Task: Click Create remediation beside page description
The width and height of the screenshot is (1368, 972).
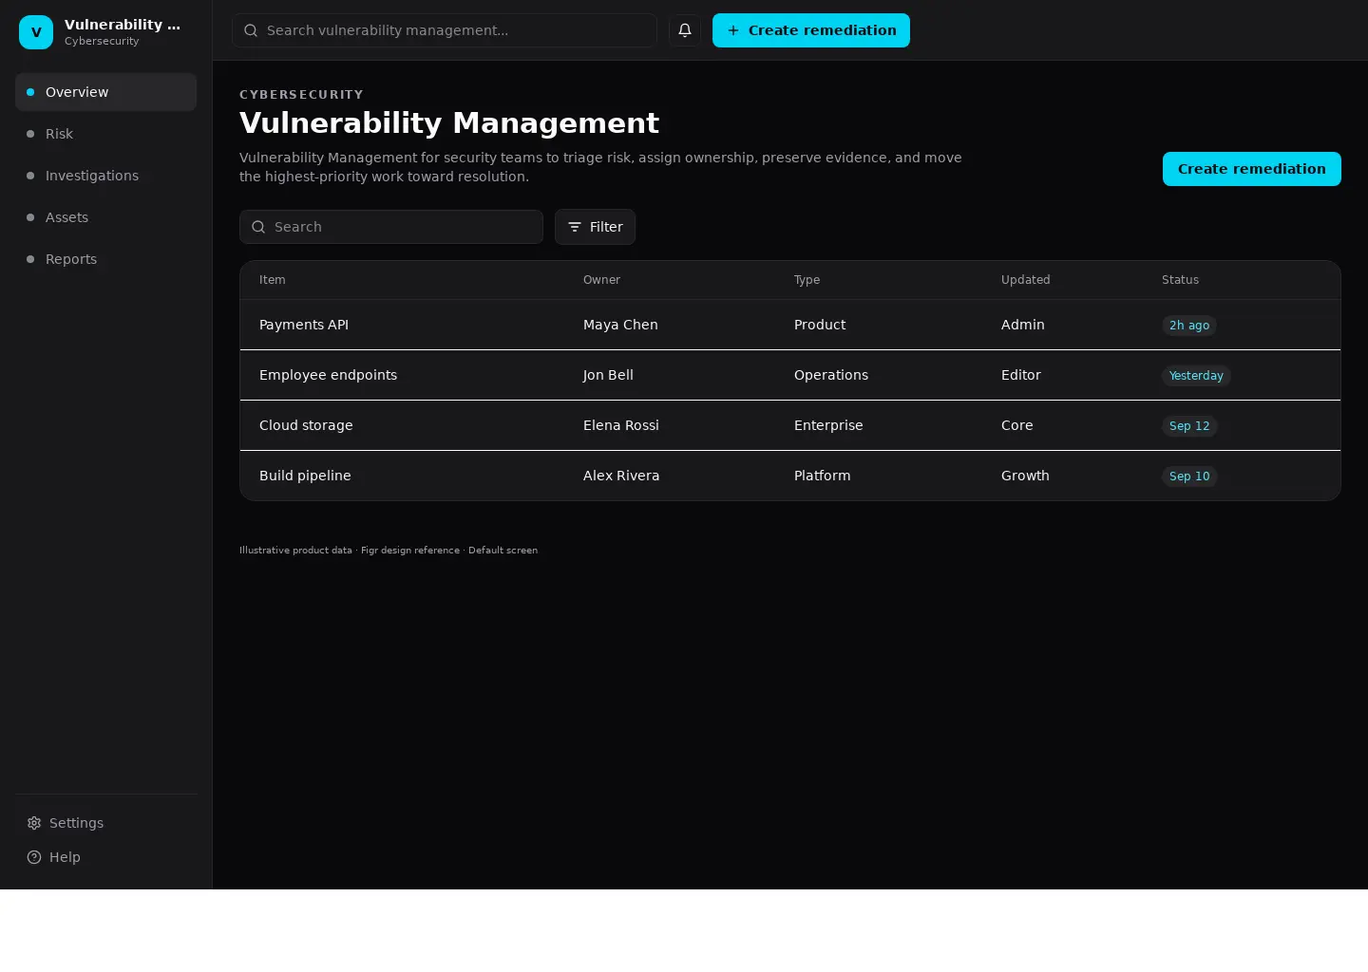Action: 1252,169
